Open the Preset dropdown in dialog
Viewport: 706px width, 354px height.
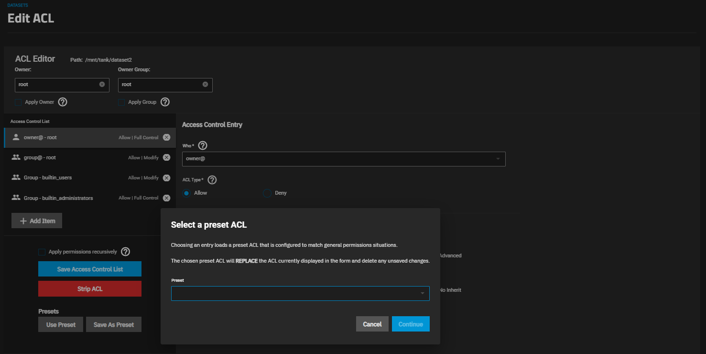tap(300, 293)
